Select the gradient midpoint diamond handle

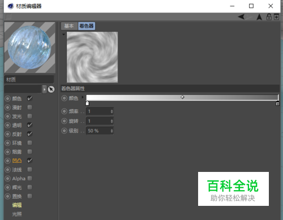(x=182, y=97)
